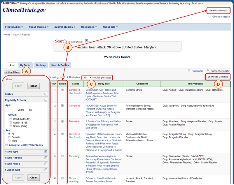This screenshot has height=185, width=234.
Task: Click the Interventions column header
Action: tap(195, 84)
